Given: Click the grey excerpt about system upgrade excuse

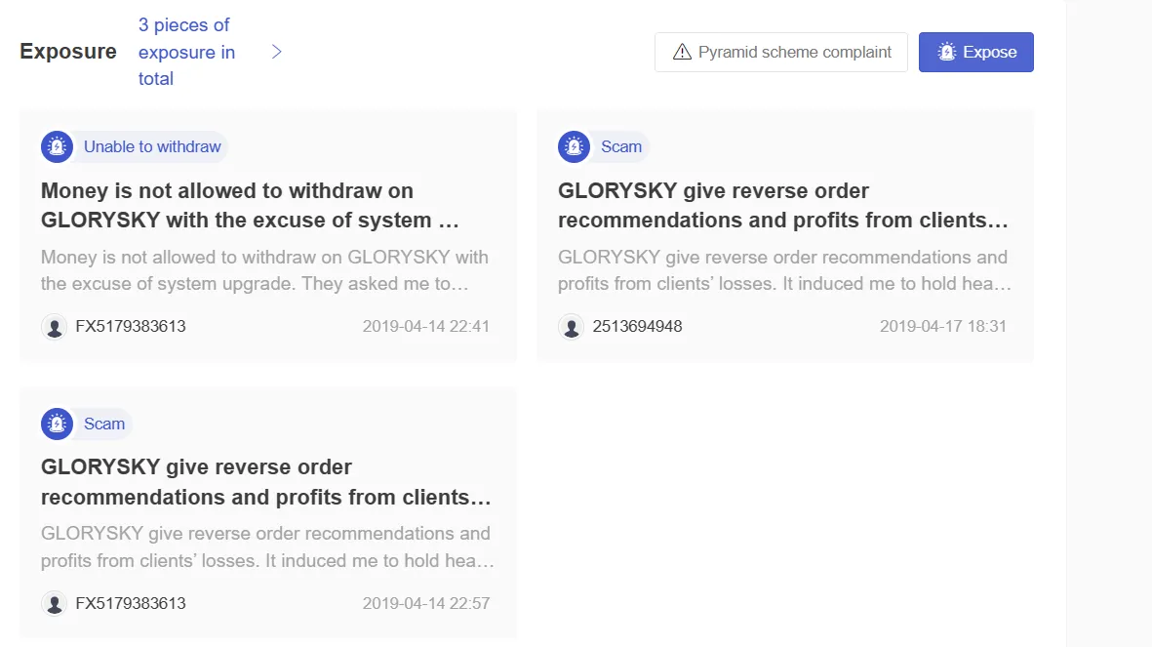Looking at the screenshot, I should click(x=264, y=270).
